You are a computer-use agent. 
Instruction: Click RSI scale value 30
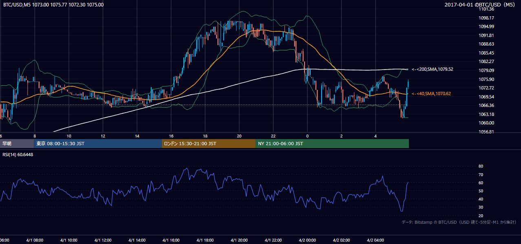pyautogui.click(x=481, y=207)
